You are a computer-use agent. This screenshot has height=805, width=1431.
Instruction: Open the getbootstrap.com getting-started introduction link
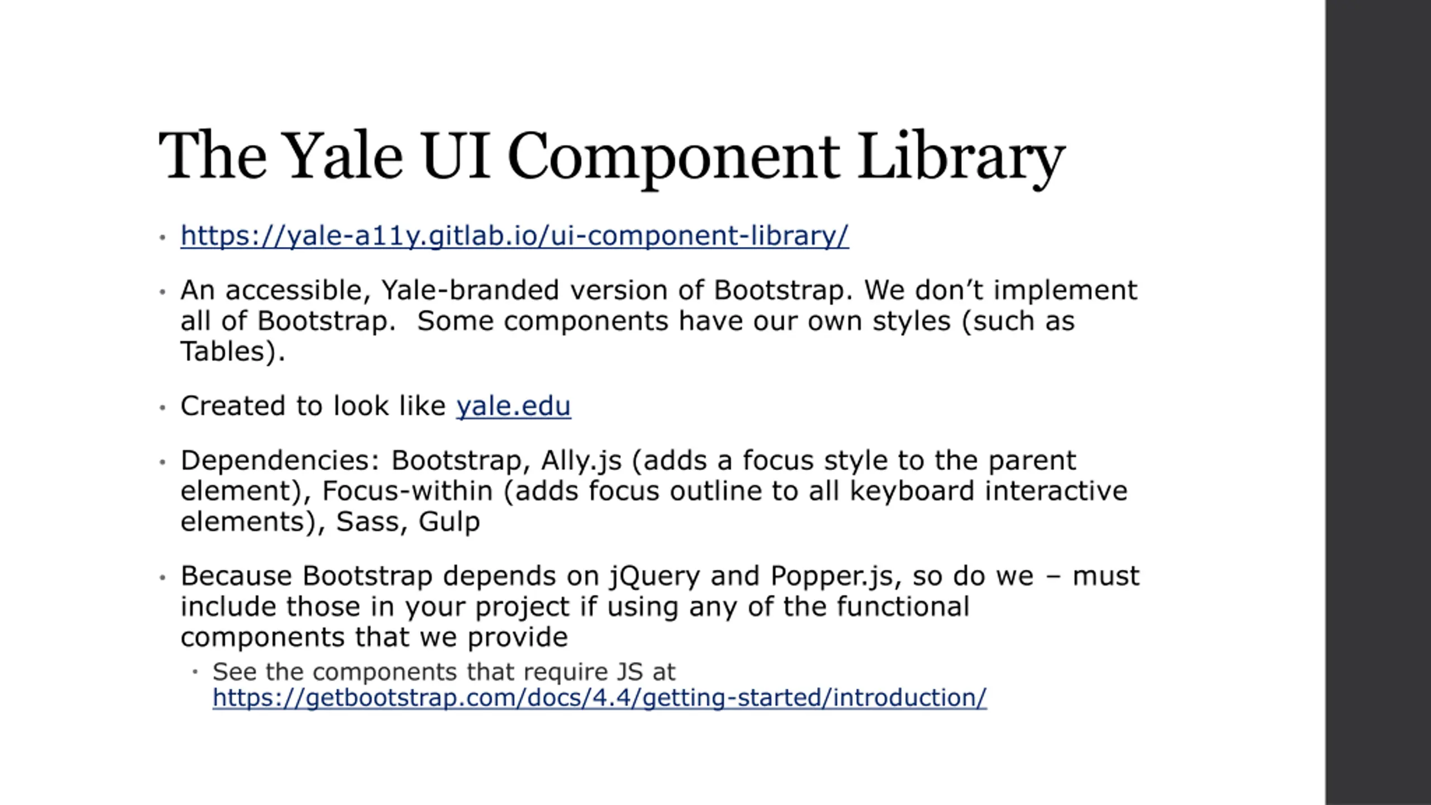(599, 698)
